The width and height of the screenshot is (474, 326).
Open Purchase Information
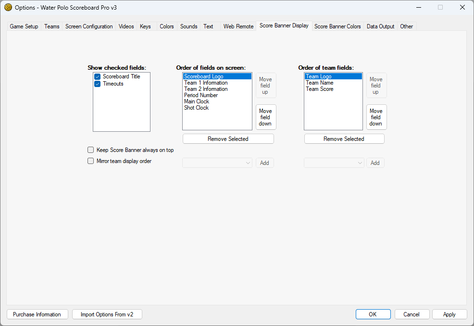[37, 314]
